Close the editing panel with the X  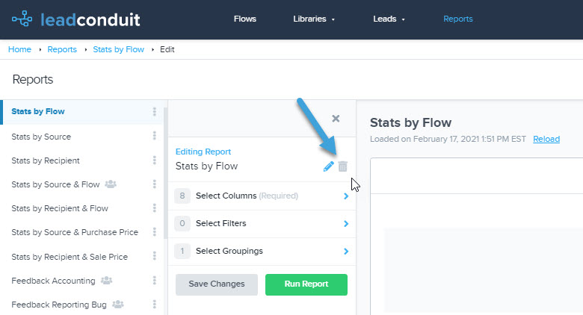[x=336, y=118]
